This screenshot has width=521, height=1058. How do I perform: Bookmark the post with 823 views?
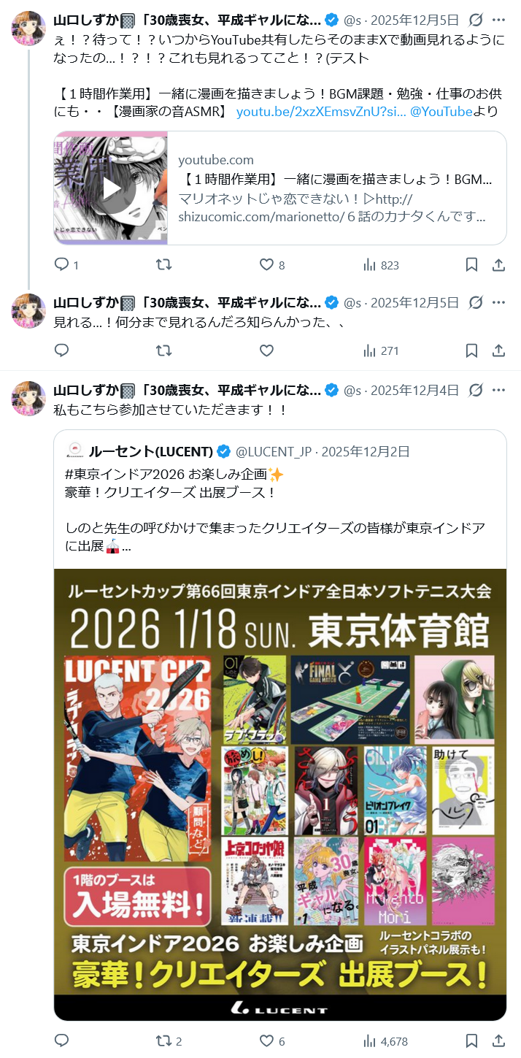(x=471, y=264)
